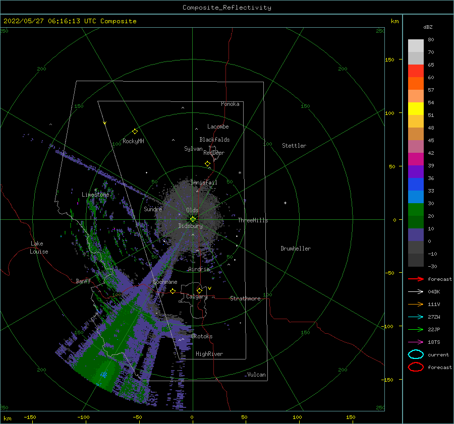Click the Airdrie label
The image size is (454, 424).
199,269
